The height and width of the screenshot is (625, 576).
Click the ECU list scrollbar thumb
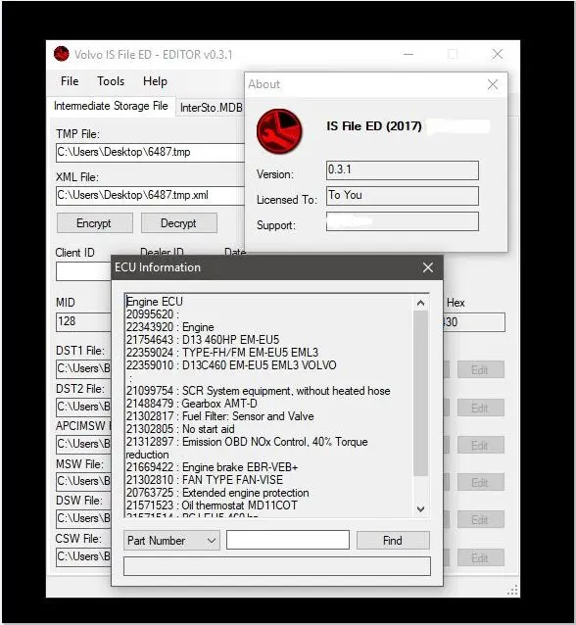(x=420, y=393)
